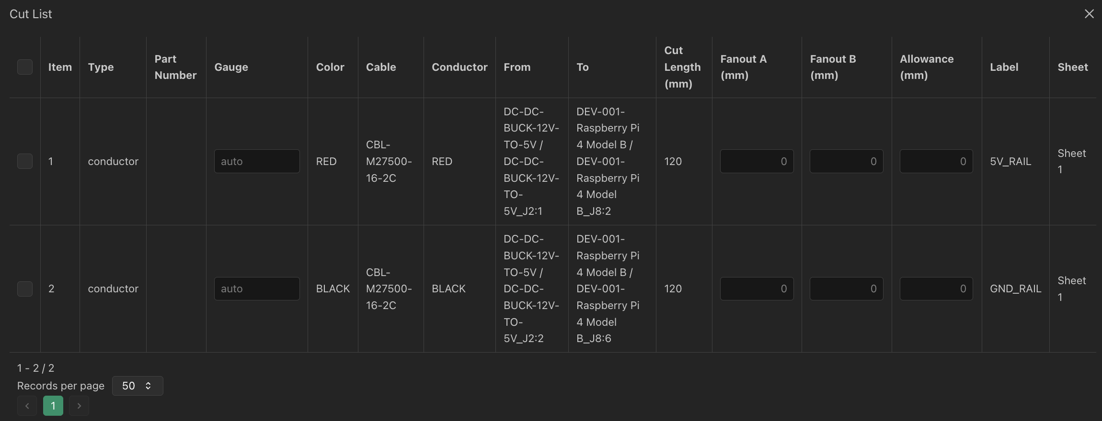Click the Fanout B input for GND_RAIL

(846, 288)
